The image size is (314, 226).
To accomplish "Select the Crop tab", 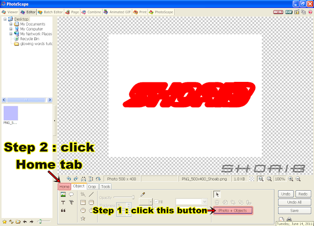I will pos(92,187).
